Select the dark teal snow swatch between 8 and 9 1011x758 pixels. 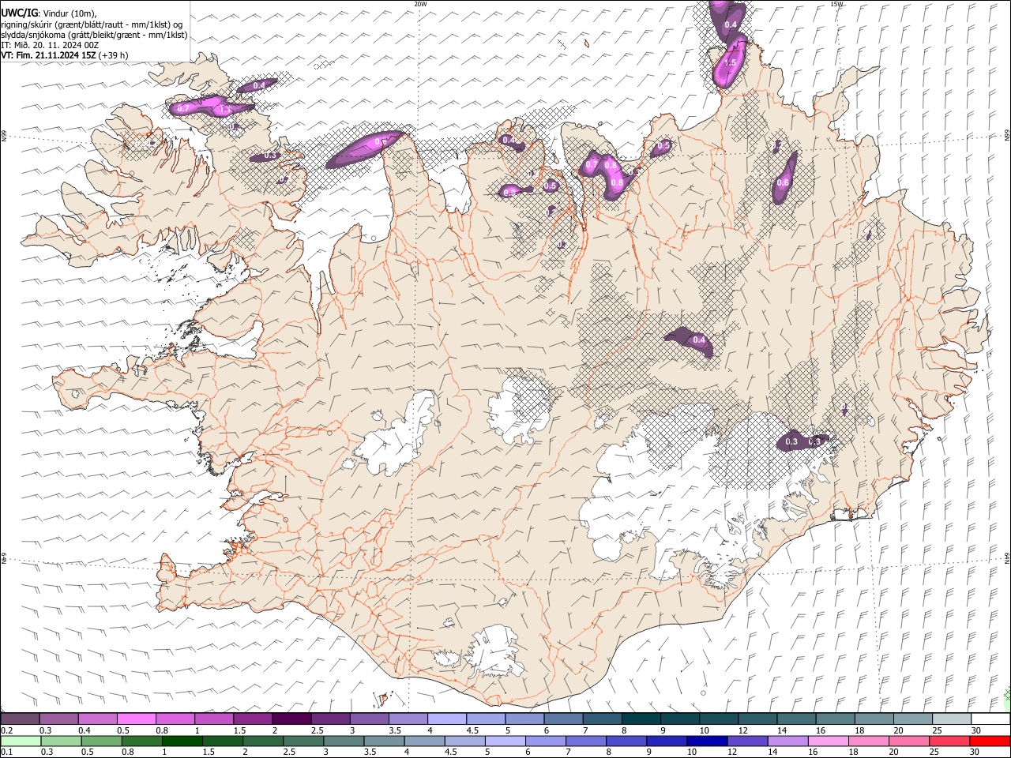(x=640, y=719)
